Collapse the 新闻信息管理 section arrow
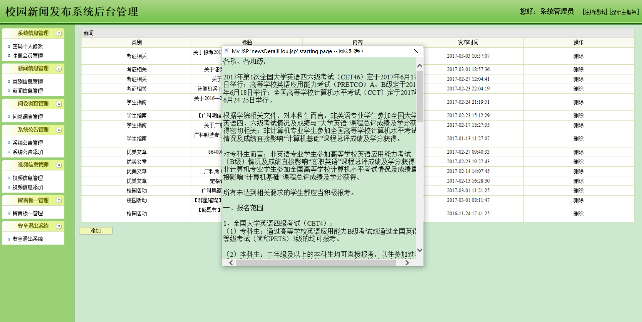 tap(59, 69)
